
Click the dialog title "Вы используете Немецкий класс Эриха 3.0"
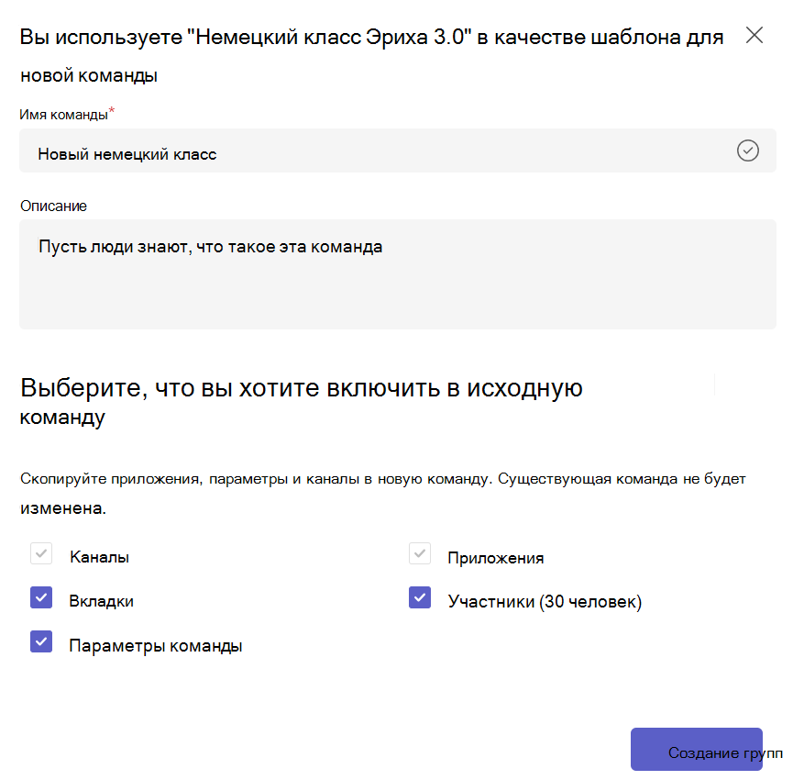(371, 56)
